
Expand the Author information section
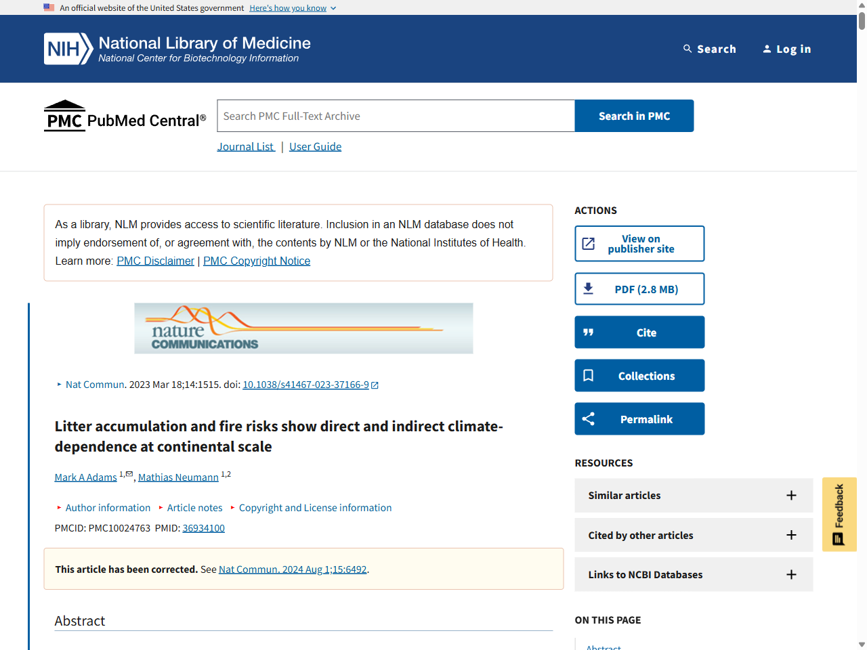[108, 507]
